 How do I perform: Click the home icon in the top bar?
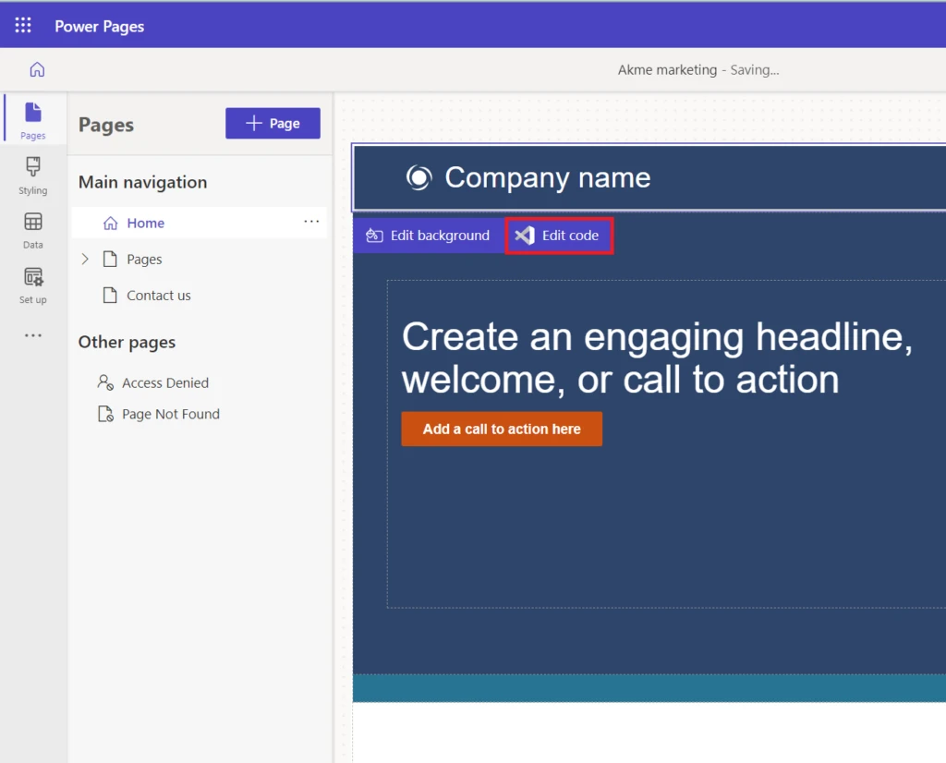[36, 68]
